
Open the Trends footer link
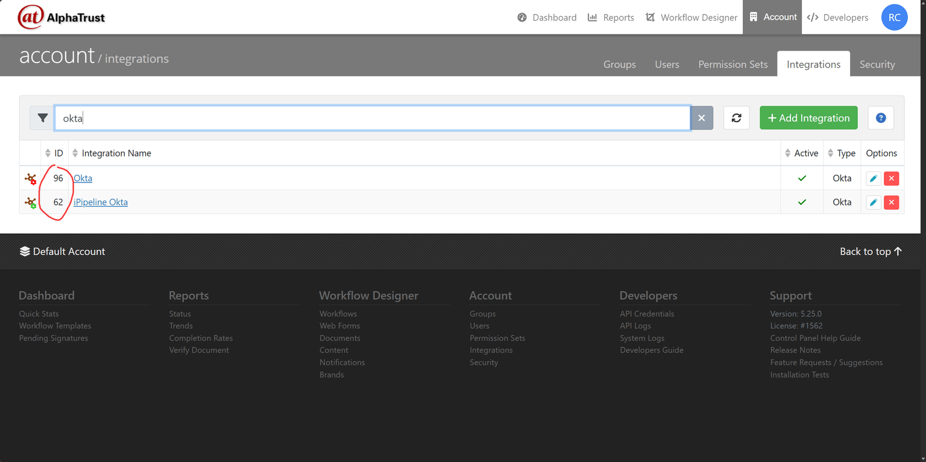click(x=181, y=325)
